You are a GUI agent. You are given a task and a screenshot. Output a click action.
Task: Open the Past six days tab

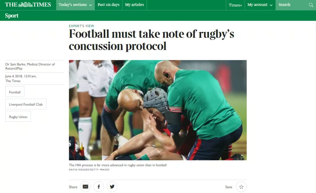pyautogui.click(x=108, y=5)
